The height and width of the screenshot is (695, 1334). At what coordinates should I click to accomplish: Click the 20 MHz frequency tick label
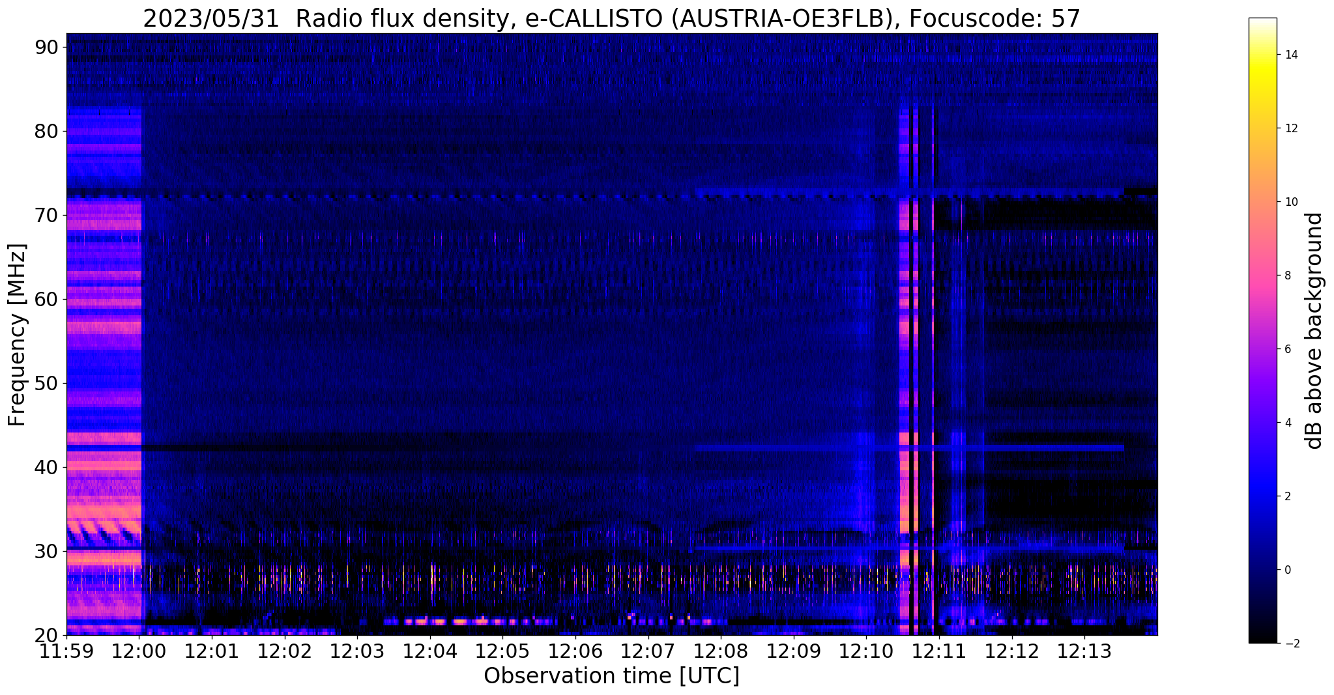46,636
